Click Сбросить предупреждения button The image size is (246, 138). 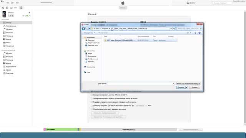tap(105, 113)
